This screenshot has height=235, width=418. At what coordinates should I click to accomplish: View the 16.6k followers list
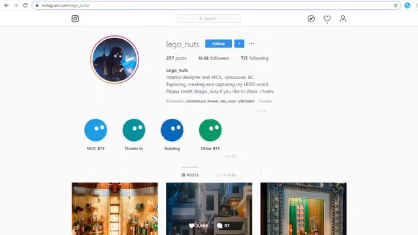point(214,58)
